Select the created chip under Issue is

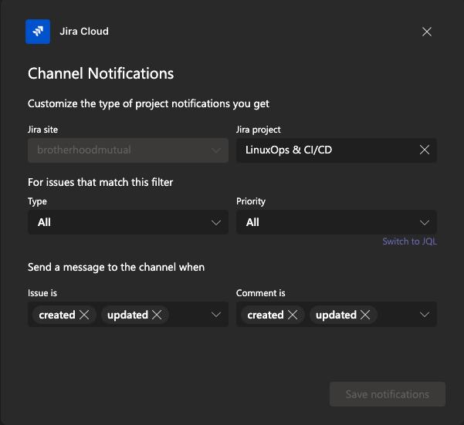(64, 315)
